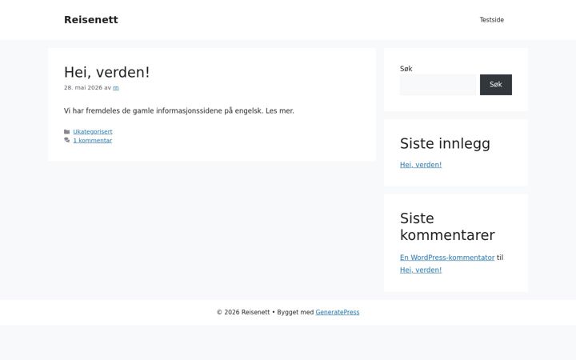Open the 1 kommentar link

coord(93,140)
